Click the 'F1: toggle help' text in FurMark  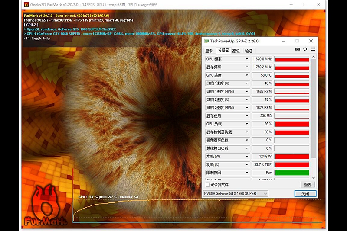pyautogui.click(x=37, y=38)
